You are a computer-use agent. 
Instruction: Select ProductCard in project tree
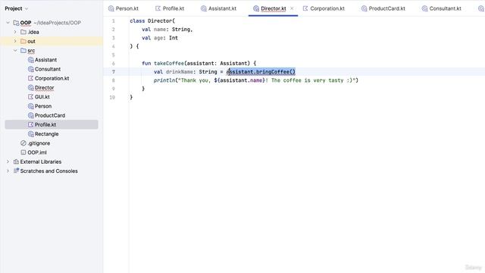coord(50,115)
